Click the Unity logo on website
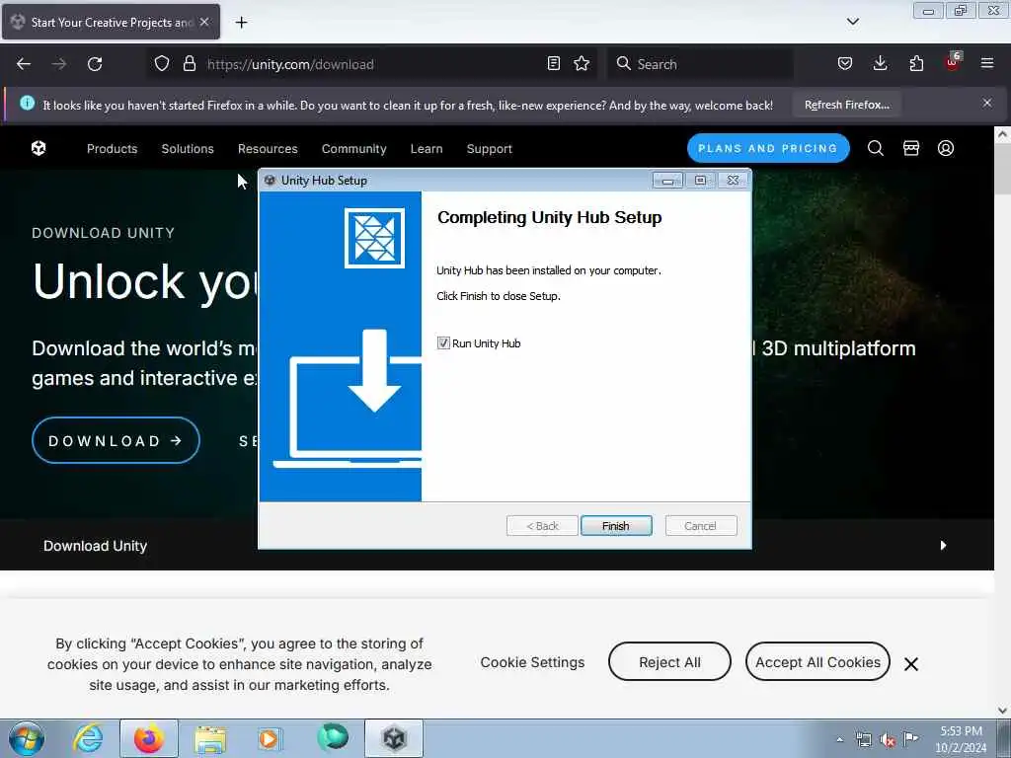Screen dimensions: 1011x758 point(39,148)
